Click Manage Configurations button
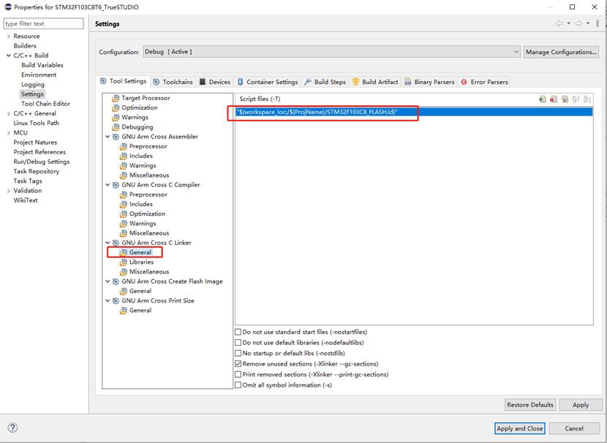The width and height of the screenshot is (607, 443). (562, 51)
